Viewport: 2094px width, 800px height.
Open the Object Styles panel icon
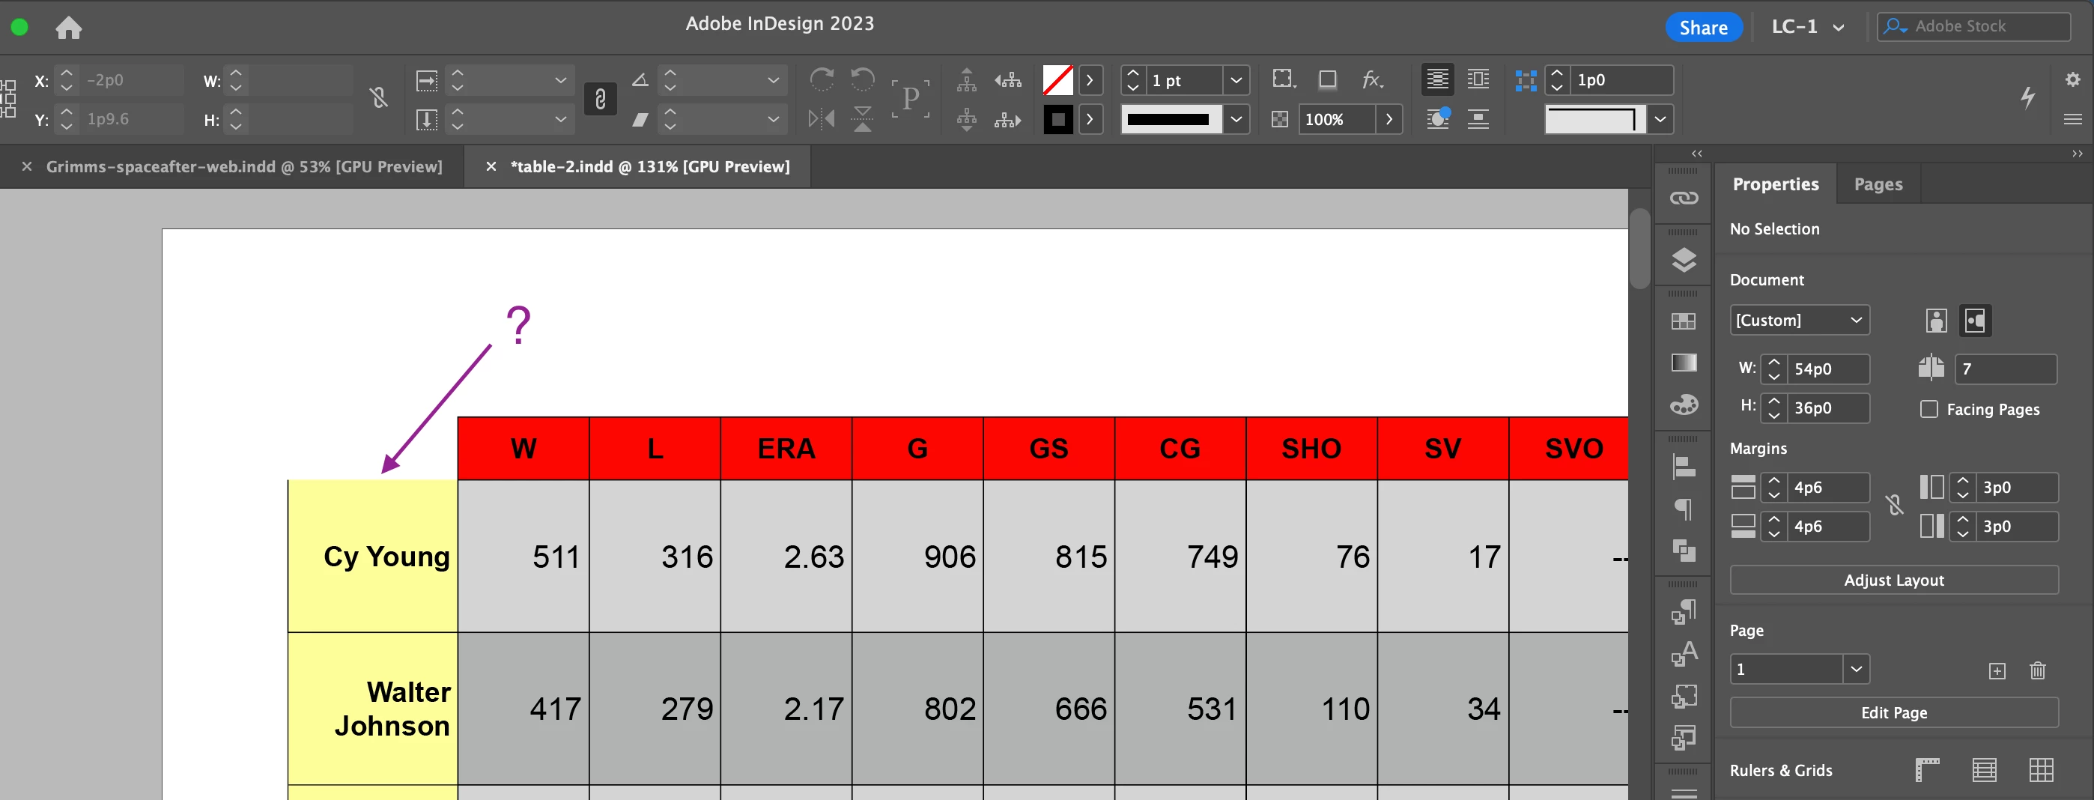[x=1684, y=697]
